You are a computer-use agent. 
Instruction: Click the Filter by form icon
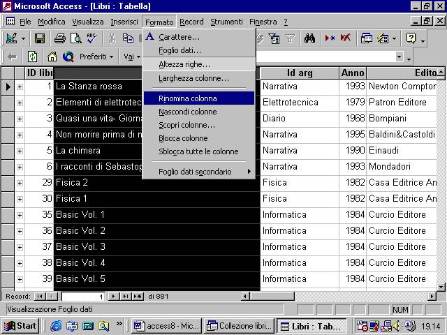click(274, 38)
